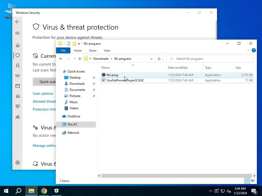The image size is (262, 196).
Task: Select the fbi-prog application file
Action: [177, 75]
